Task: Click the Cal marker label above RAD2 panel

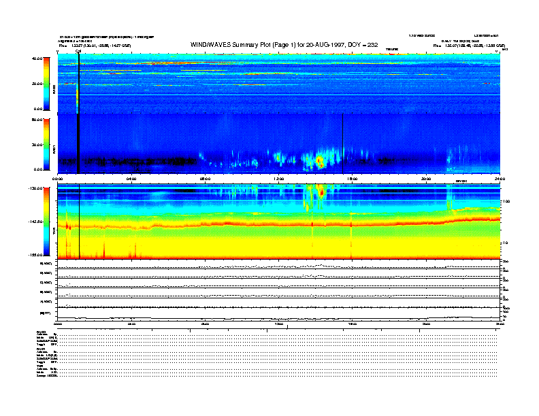Action: click(78, 51)
